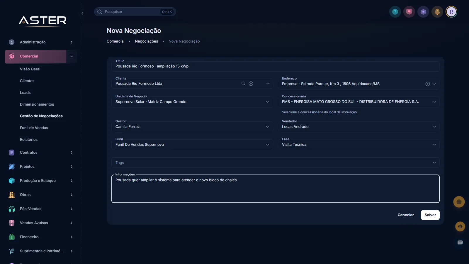Open the Vendedor dropdown

click(x=359, y=127)
